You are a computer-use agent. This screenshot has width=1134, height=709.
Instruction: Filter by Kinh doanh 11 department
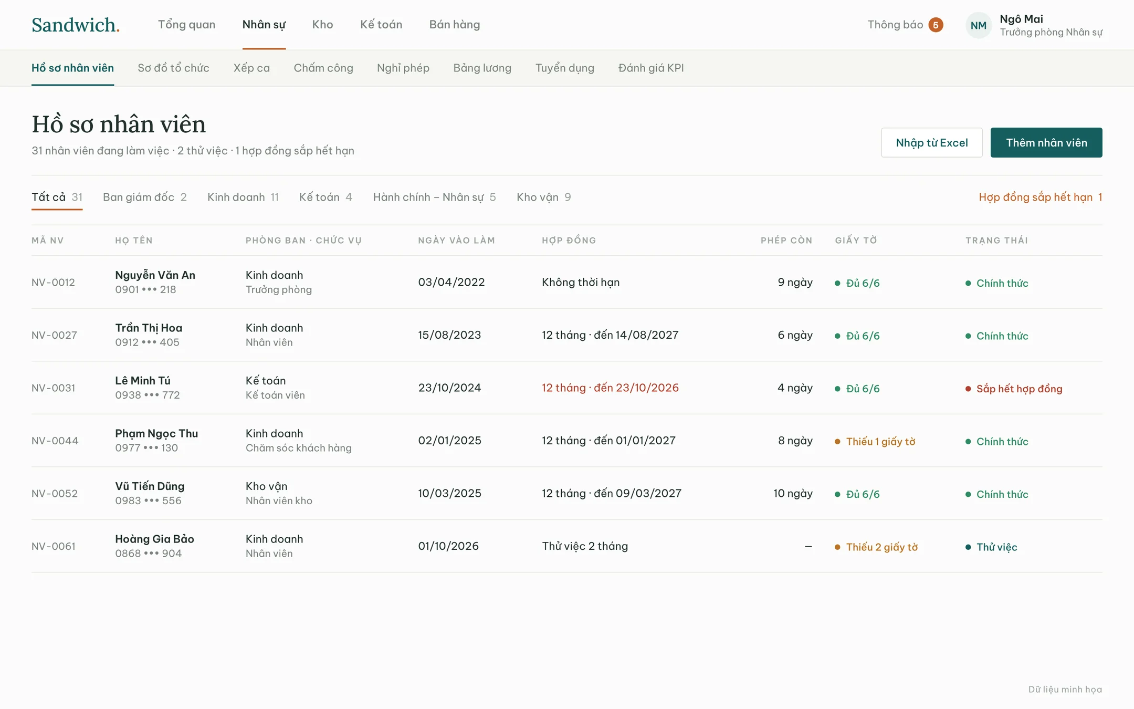click(x=243, y=197)
